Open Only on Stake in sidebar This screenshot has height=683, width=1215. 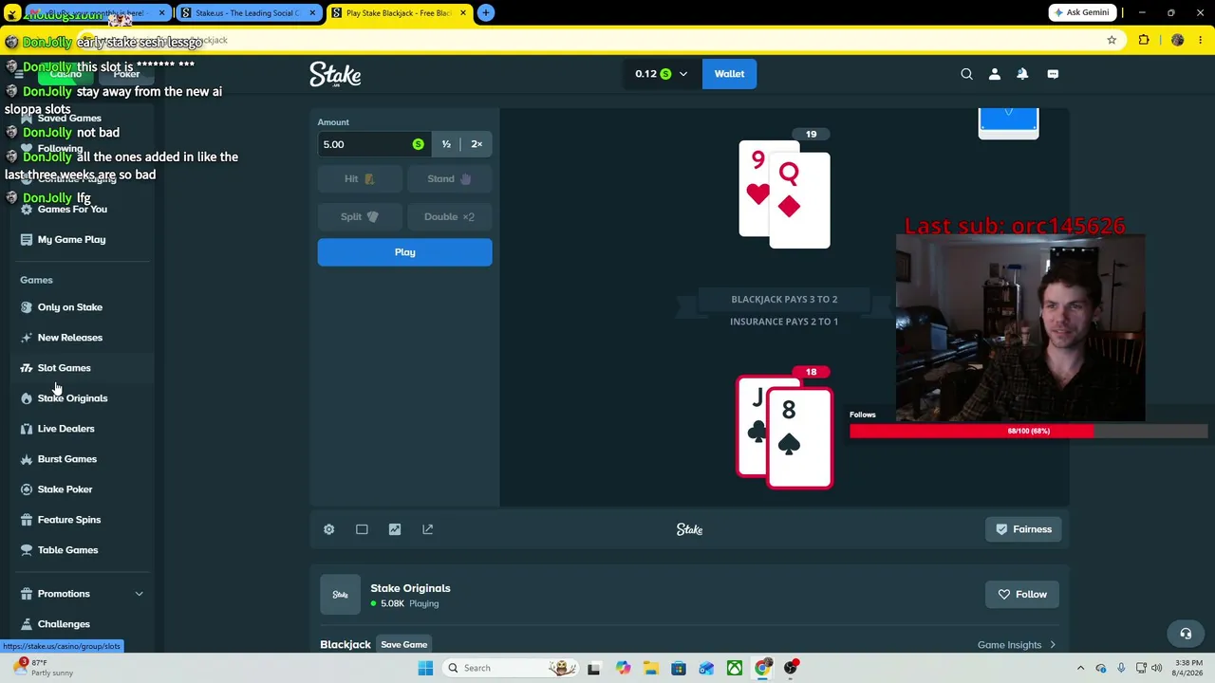click(69, 307)
